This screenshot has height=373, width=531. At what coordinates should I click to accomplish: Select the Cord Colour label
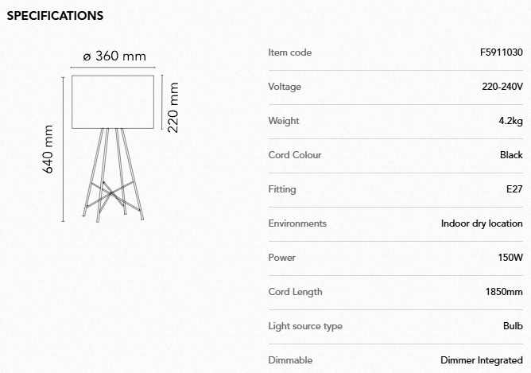tap(295, 155)
